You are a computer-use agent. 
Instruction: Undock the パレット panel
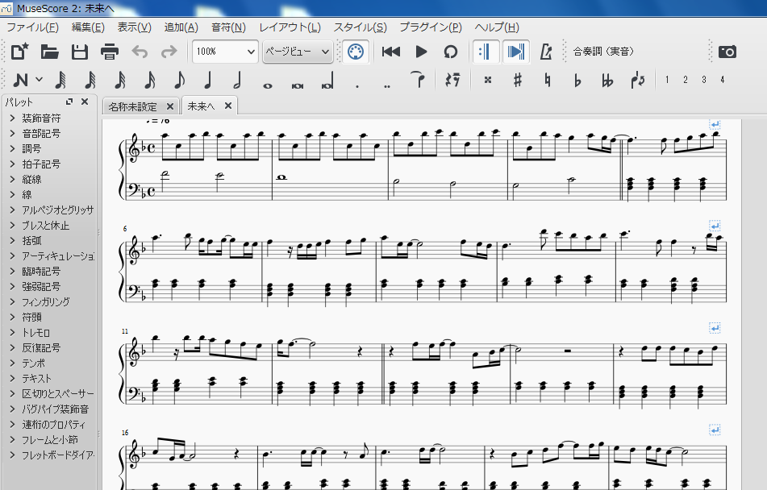69,102
